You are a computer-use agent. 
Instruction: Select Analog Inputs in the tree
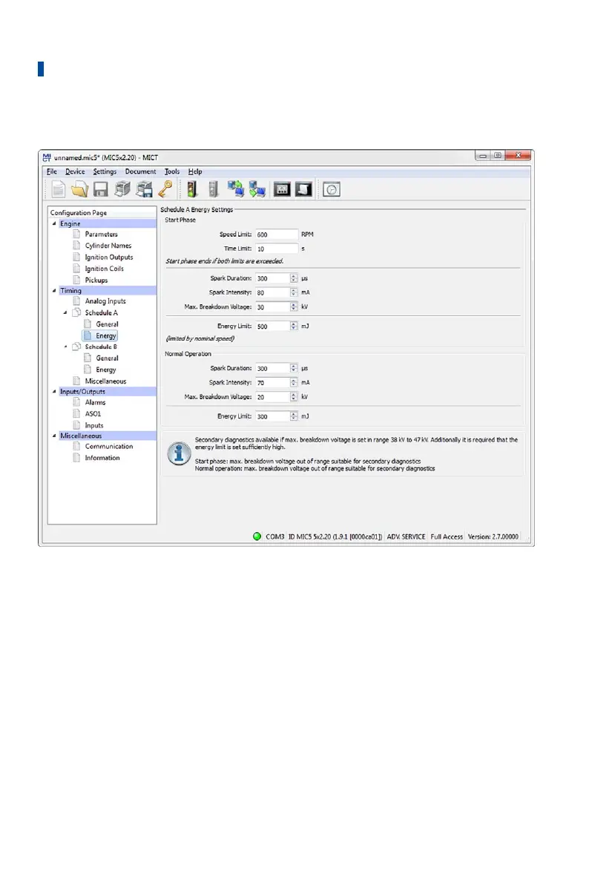(x=105, y=301)
